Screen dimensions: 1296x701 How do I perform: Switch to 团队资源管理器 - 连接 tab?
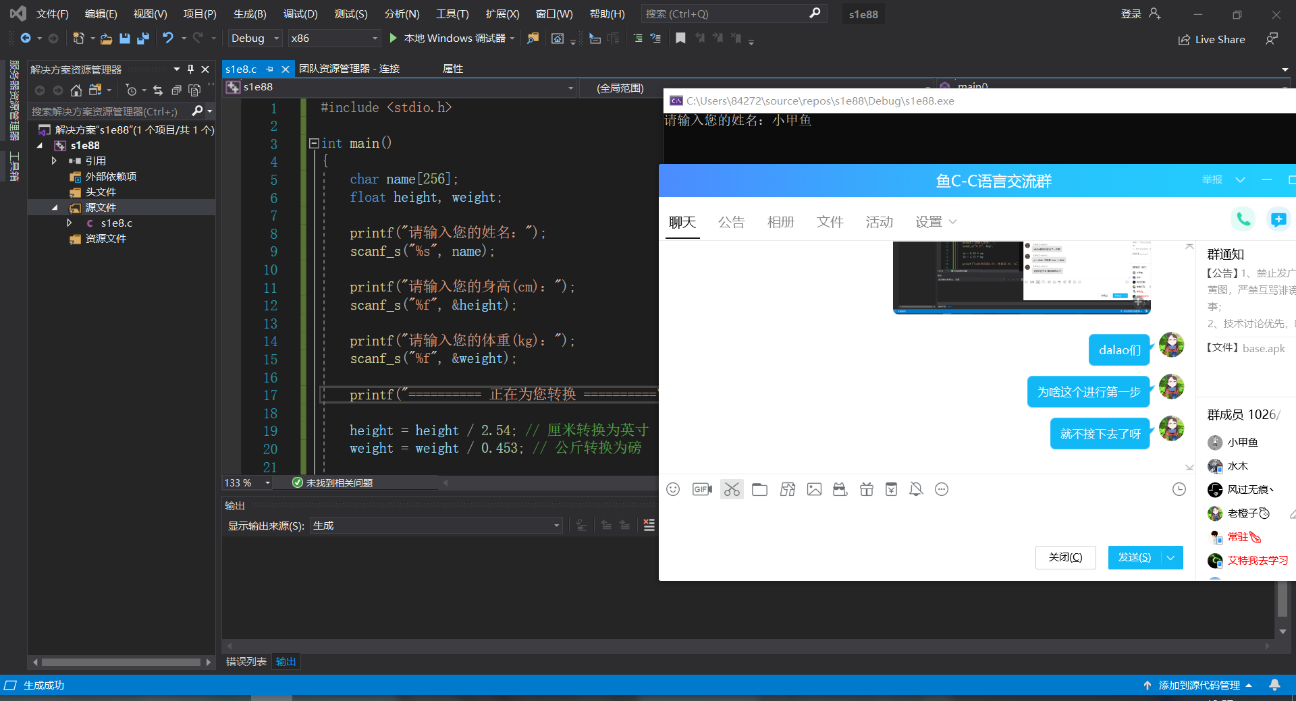point(349,69)
